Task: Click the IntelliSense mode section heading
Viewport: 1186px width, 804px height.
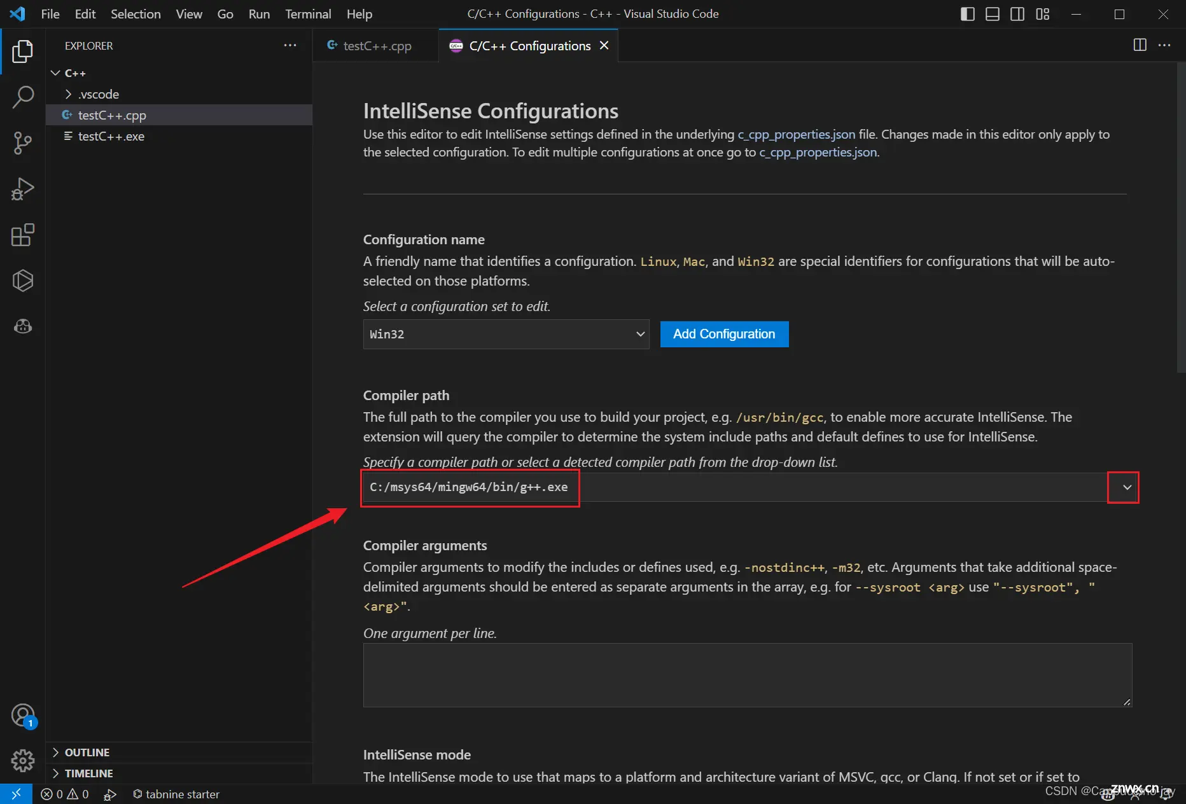Action: [417, 754]
